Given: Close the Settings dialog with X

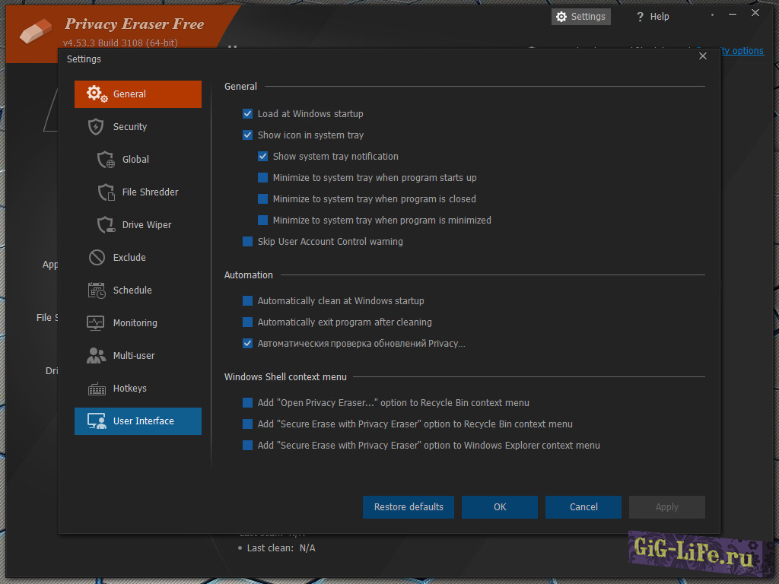Looking at the screenshot, I should [x=703, y=56].
